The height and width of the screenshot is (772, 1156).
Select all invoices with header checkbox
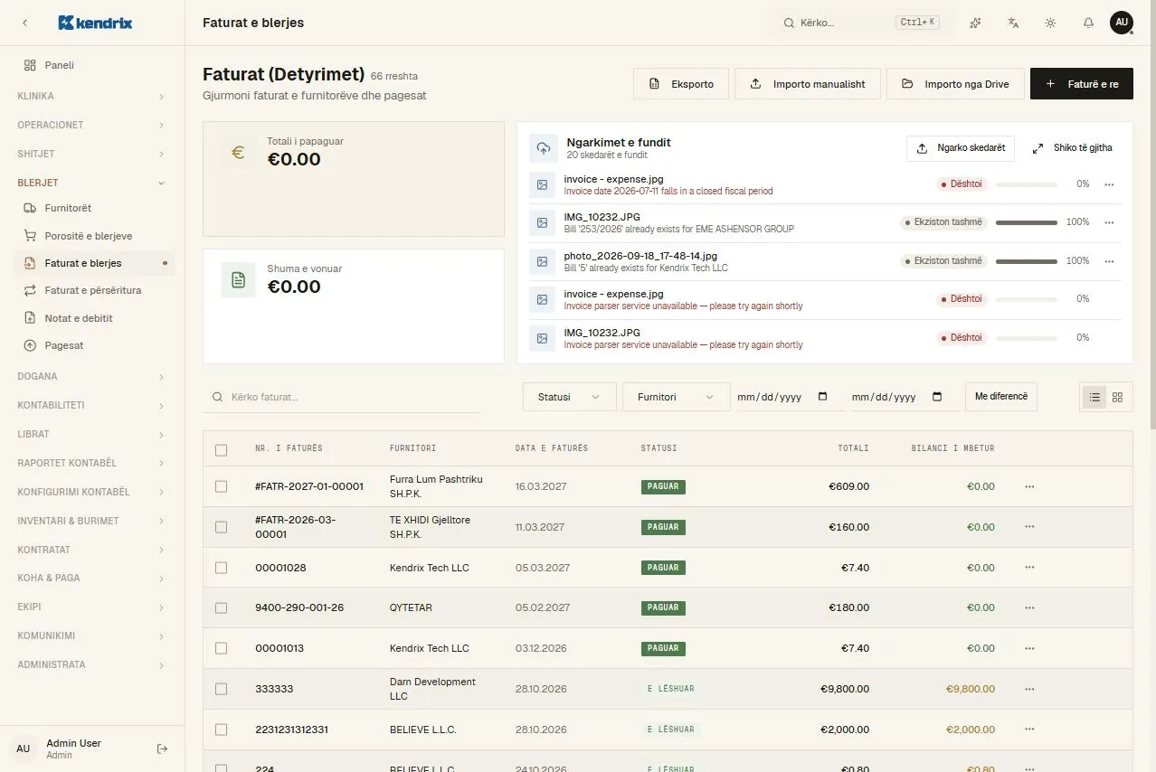click(x=221, y=449)
